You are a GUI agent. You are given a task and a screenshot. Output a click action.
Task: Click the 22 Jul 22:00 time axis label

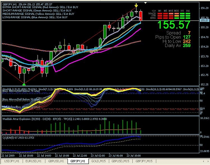(x=80, y=156)
